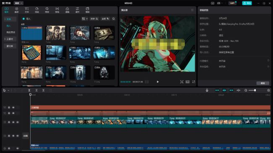Viewport: 273px width, 153px height.
Task: Switch to the Text (文本) tab
Action: 26,10
